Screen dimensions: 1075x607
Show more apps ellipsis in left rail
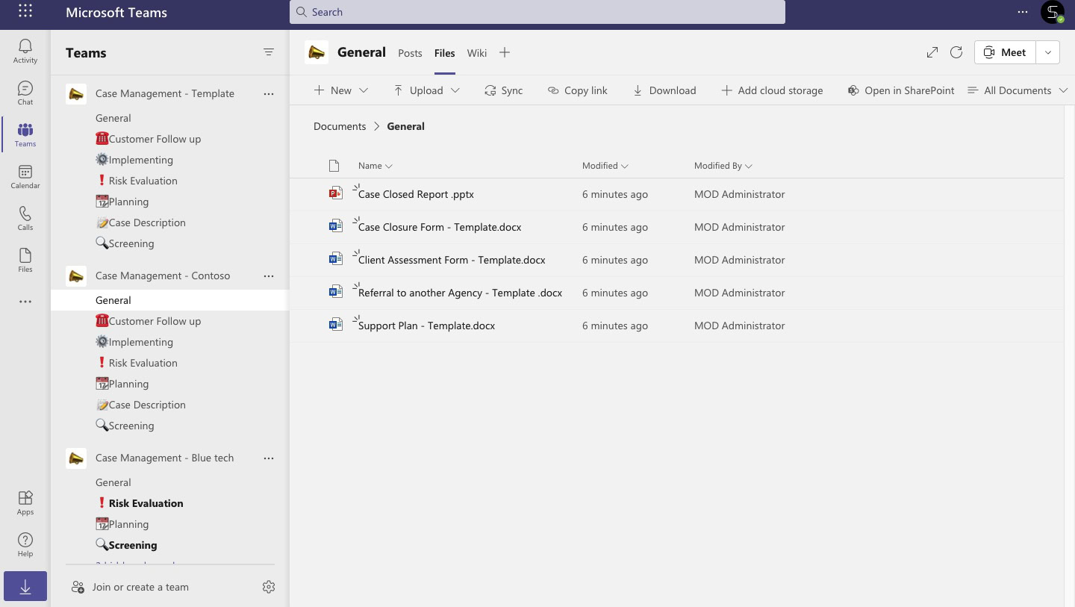25,302
